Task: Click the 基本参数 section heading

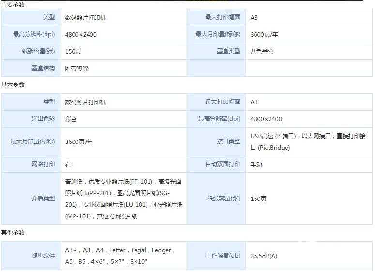Action: pyautogui.click(x=13, y=85)
